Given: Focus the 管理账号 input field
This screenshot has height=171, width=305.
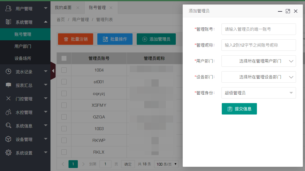Looking at the screenshot, I should click(x=258, y=29).
